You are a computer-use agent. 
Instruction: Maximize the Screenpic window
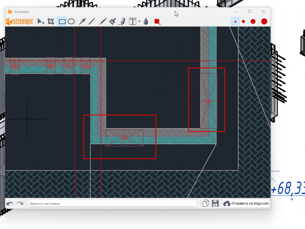pyautogui.click(x=250, y=12)
